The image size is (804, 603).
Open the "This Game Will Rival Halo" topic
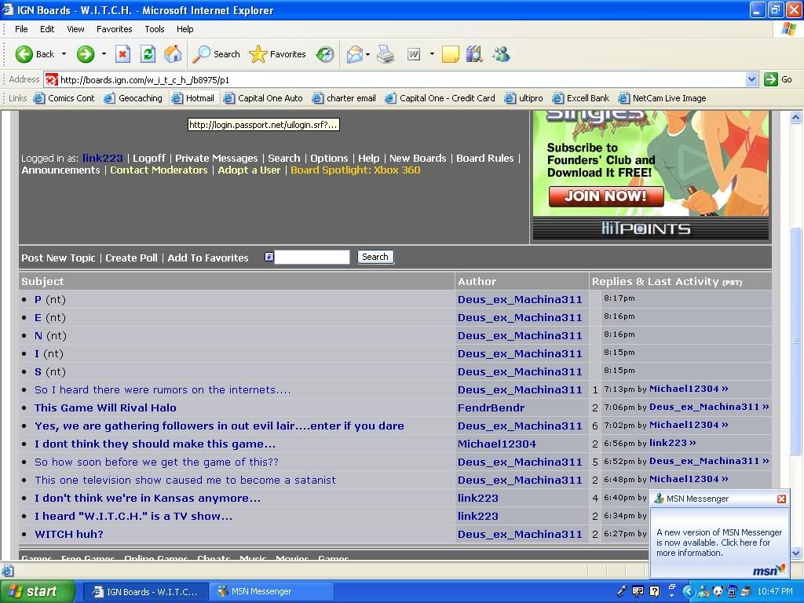pos(105,407)
